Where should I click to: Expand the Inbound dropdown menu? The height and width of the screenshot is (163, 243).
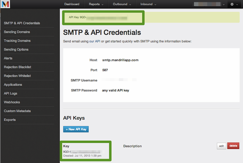click(x=148, y=4)
